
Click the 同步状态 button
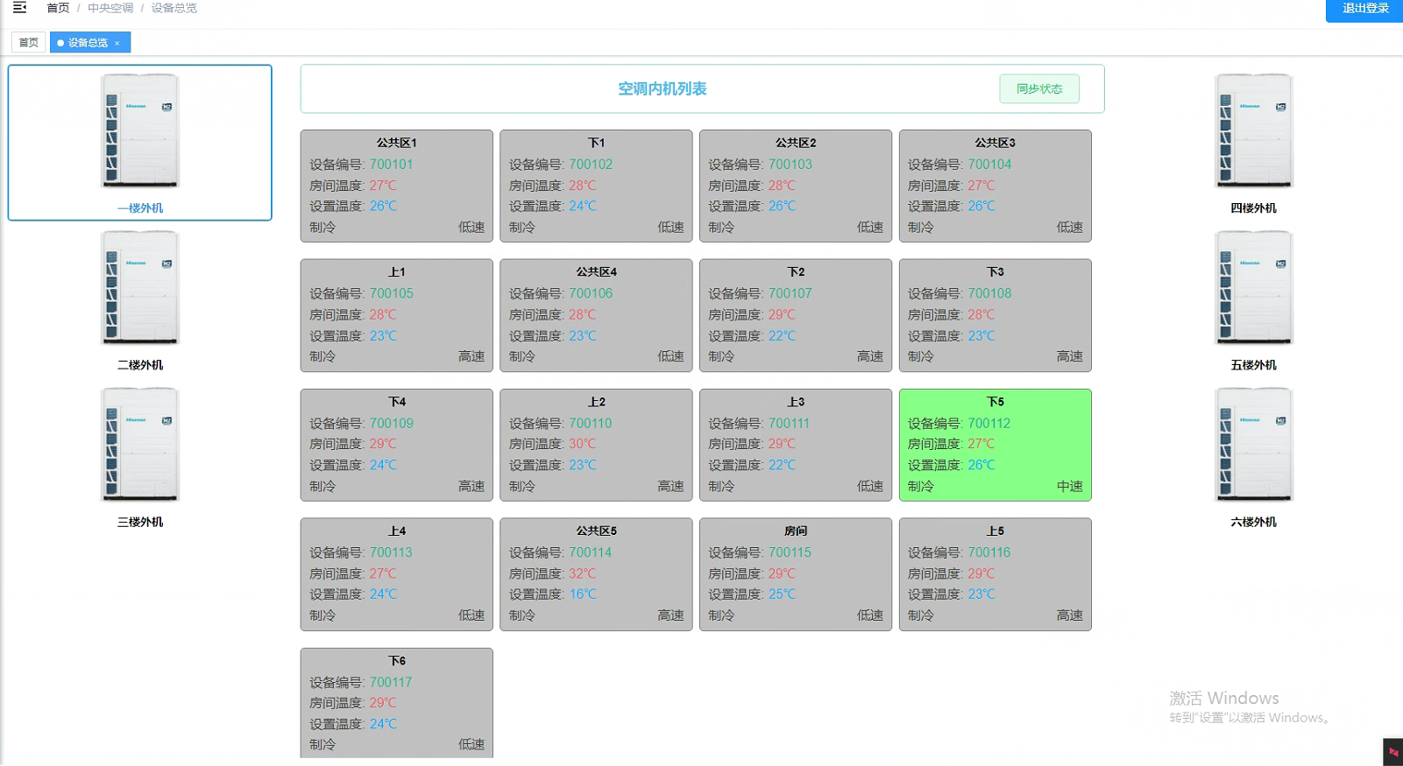click(1038, 88)
